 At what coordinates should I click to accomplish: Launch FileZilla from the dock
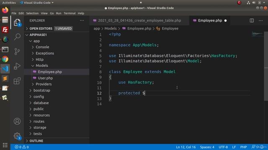(x=5, y=30)
